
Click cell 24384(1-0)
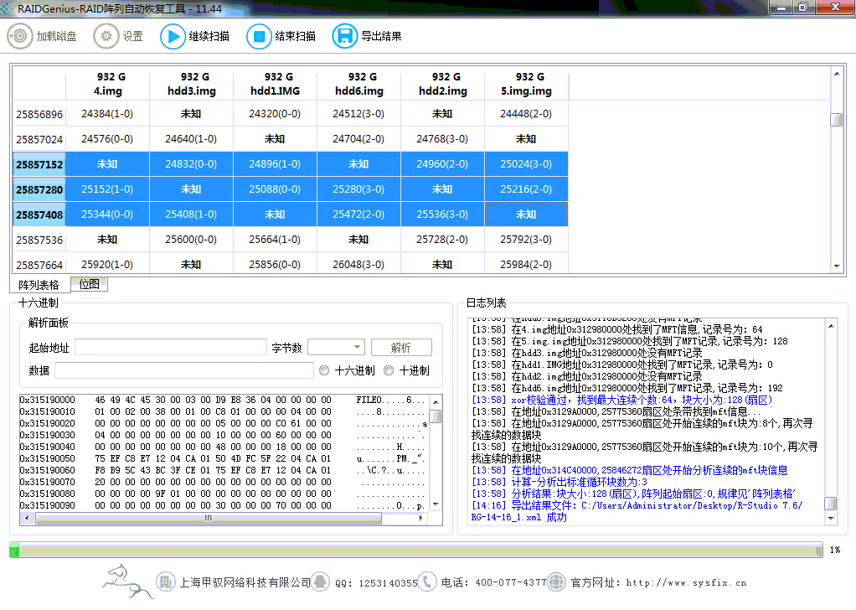point(107,114)
